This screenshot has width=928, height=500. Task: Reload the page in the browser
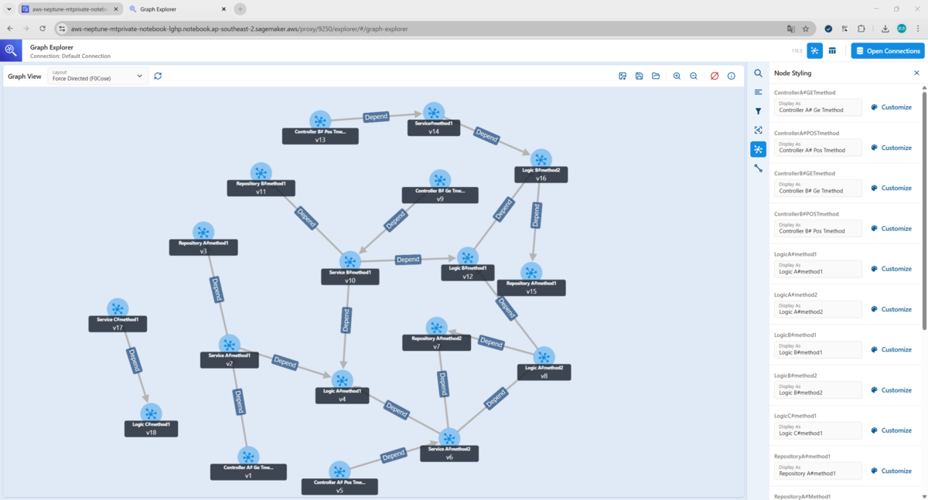42,29
